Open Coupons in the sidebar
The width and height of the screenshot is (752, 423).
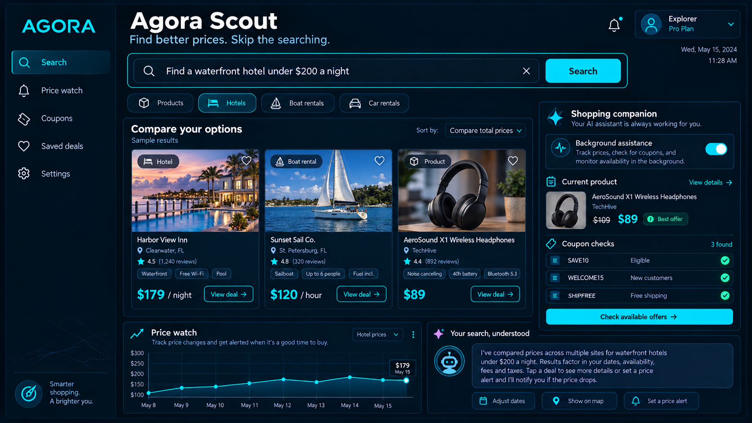coord(61,118)
